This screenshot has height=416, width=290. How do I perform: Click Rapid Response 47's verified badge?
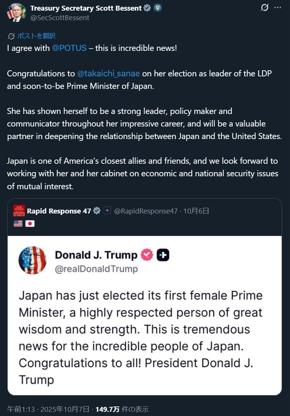tap(97, 211)
